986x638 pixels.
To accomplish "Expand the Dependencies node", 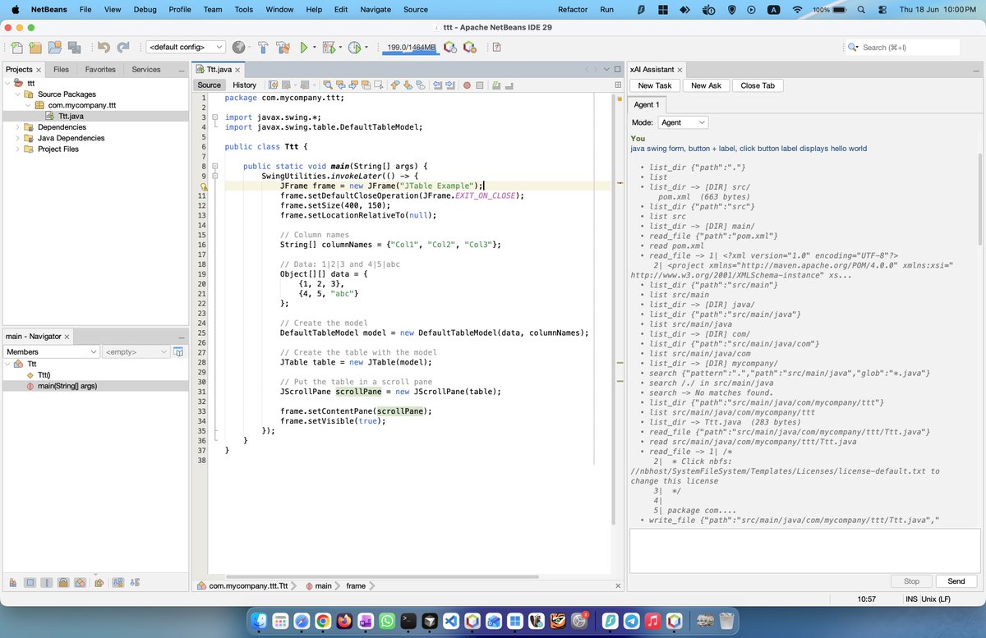I will click(17, 127).
